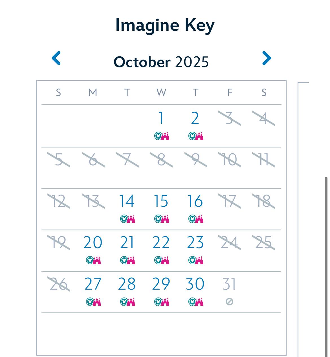Click the park icons under October 1
Image resolution: width=330 pixels, height=357 pixels.
point(162,136)
